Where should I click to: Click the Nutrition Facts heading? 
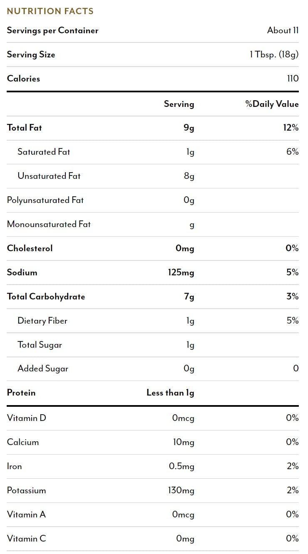[50, 11]
